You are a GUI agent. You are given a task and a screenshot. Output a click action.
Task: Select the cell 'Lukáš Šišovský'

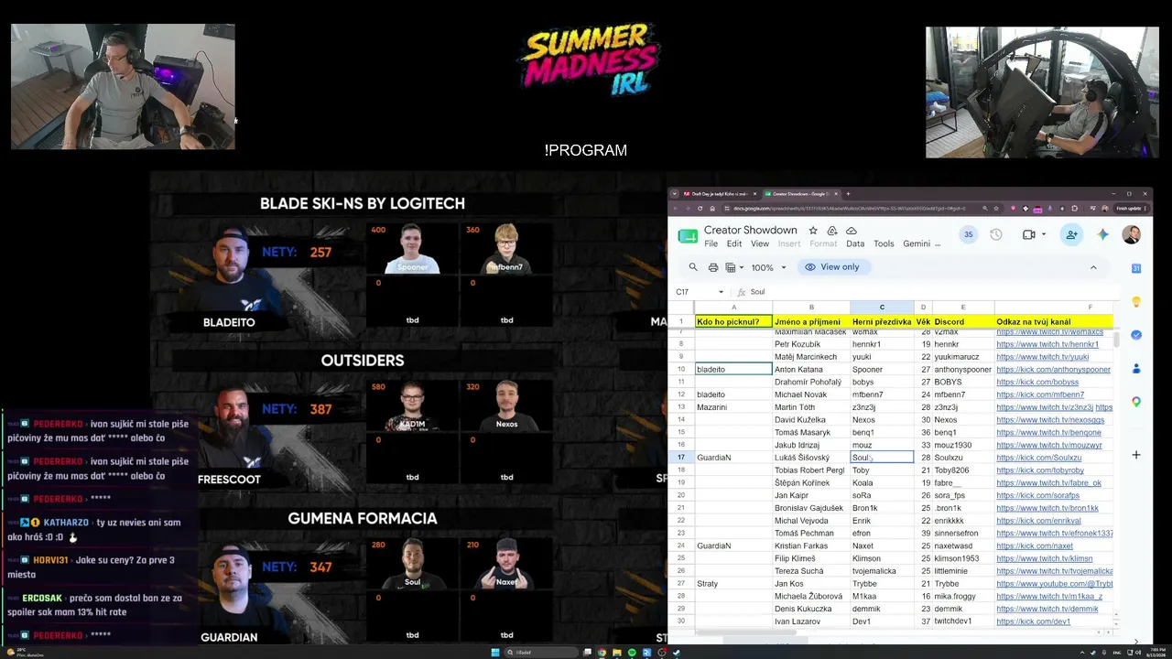(811, 458)
